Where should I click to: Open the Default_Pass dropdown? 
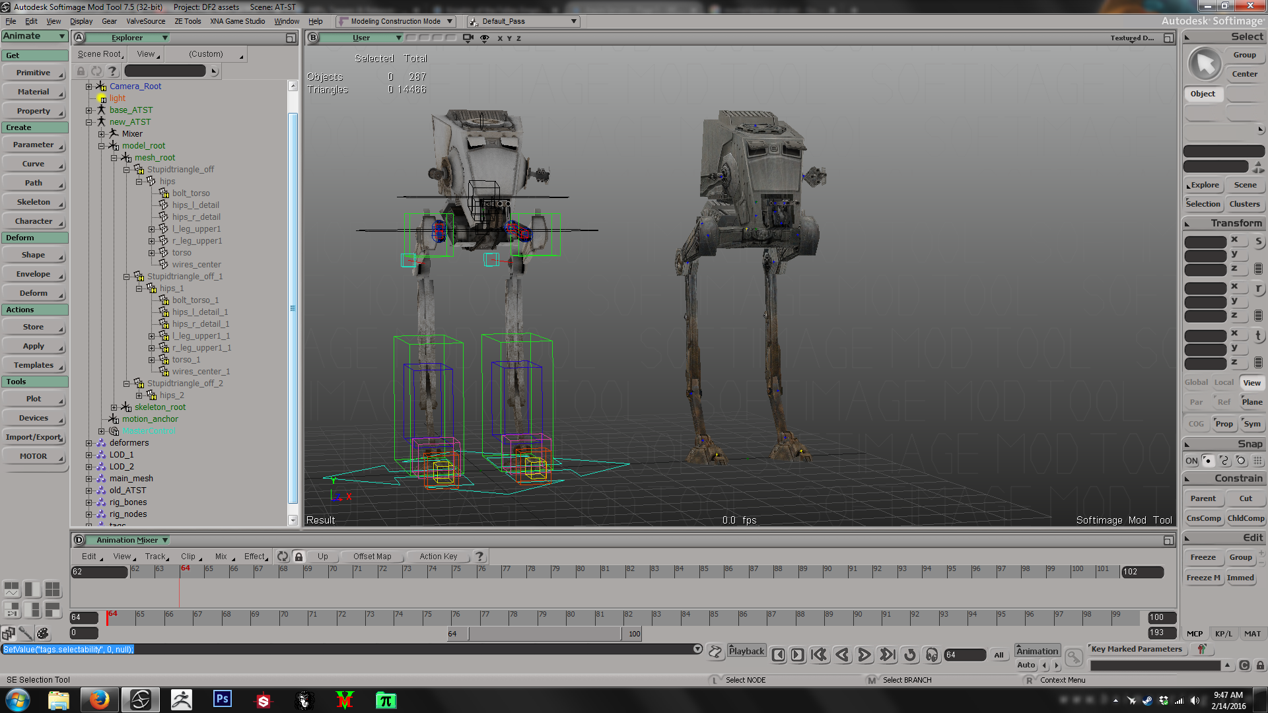[x=523, y=21]
